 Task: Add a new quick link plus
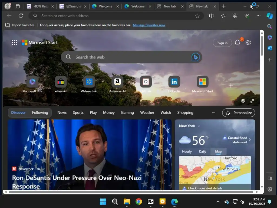tap(230, 86)
